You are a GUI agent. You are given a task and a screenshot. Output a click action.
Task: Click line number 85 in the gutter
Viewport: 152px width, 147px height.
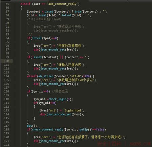(x=7, y=4)
